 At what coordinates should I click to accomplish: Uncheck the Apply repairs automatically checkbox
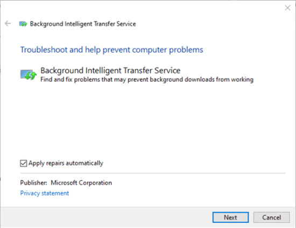tap(23, 163)
